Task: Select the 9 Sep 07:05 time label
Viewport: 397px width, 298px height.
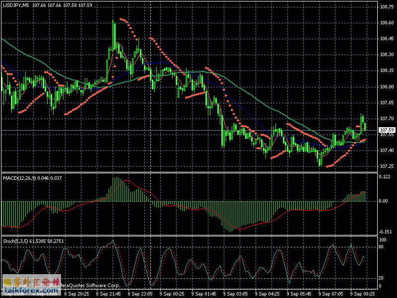Action: [x=331, y=294]
